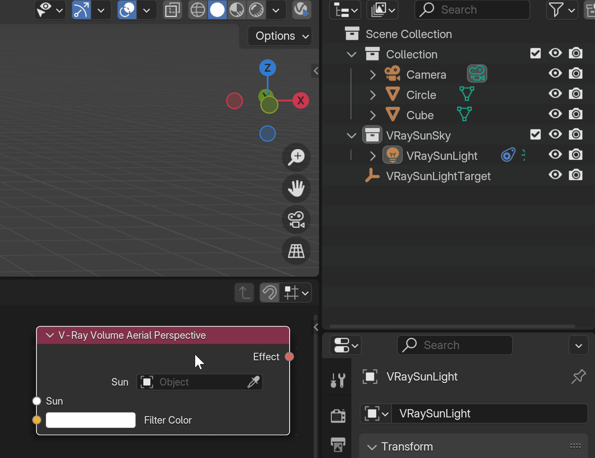The width and height of the screenshot is (595, 458).
Task: Select solid viewport shading mode
Action: 218,10
